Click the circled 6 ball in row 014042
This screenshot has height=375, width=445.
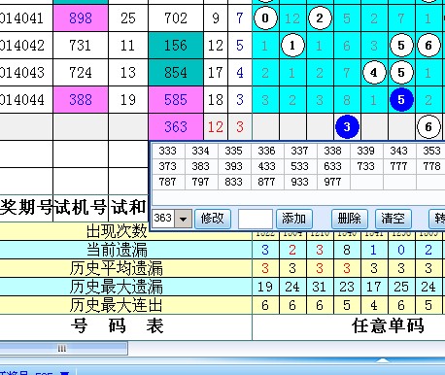pyautogui.click(x=428, y=45)
